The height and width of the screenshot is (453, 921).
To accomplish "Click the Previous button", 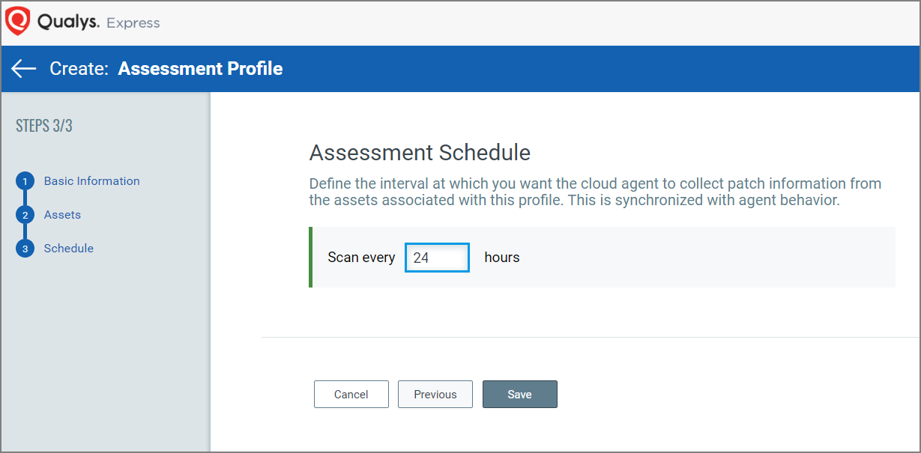I will pos(435,394).
